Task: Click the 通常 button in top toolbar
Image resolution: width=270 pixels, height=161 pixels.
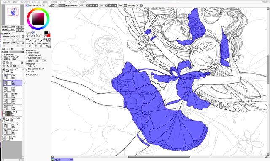Action: point(121,5)
